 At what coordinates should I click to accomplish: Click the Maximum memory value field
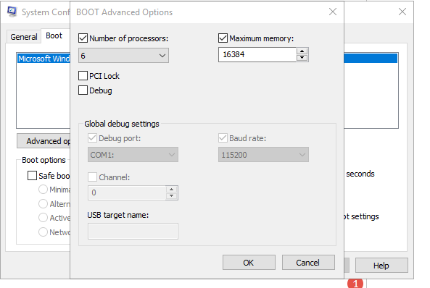pos(257,54)
